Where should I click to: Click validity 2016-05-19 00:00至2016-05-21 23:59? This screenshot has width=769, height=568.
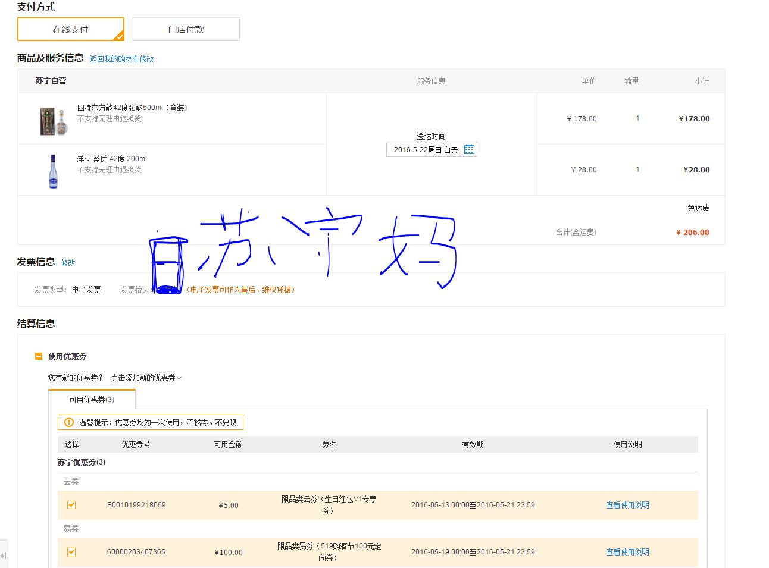(473, 552)
